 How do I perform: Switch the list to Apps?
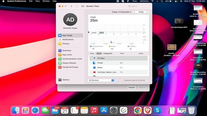(99, 53)
